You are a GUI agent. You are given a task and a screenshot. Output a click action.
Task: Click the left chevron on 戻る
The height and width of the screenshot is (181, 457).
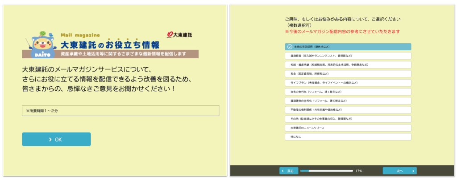coord(283,171)
